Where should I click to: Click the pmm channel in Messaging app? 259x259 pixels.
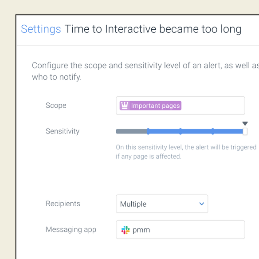141,230
